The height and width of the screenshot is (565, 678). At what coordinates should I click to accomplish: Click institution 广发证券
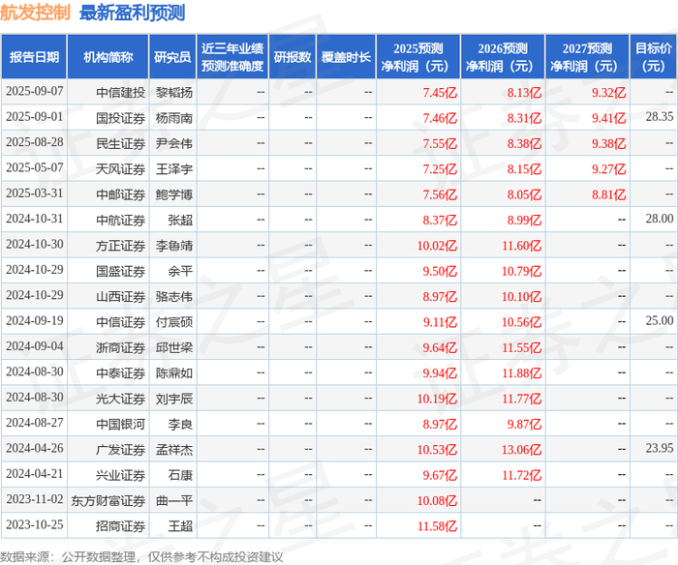coord(121,449)
